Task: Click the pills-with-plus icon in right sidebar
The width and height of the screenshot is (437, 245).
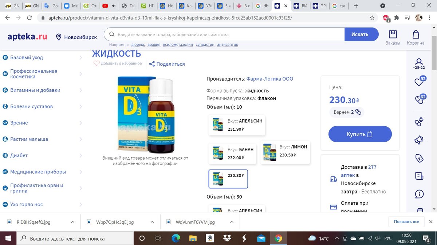Action: 419,122
